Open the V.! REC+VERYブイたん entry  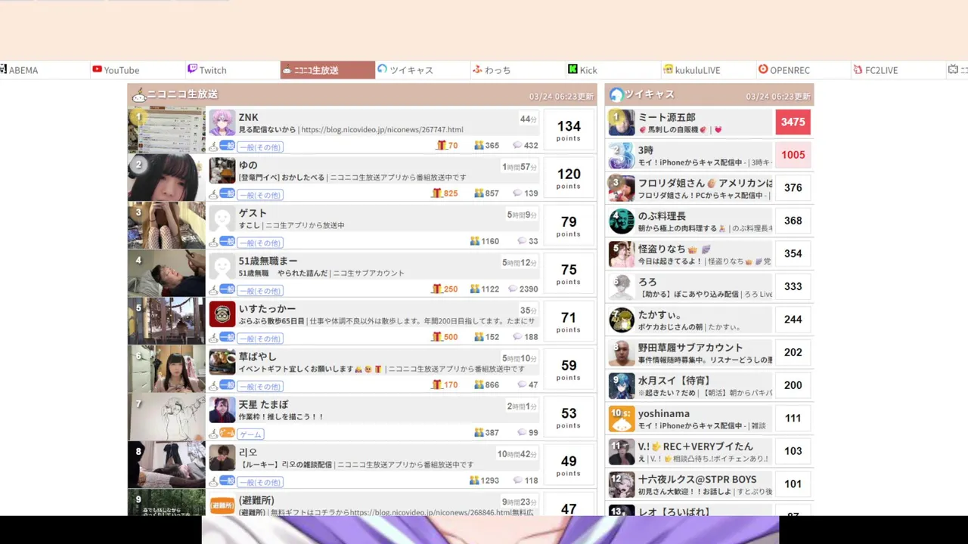coord(705,451)
